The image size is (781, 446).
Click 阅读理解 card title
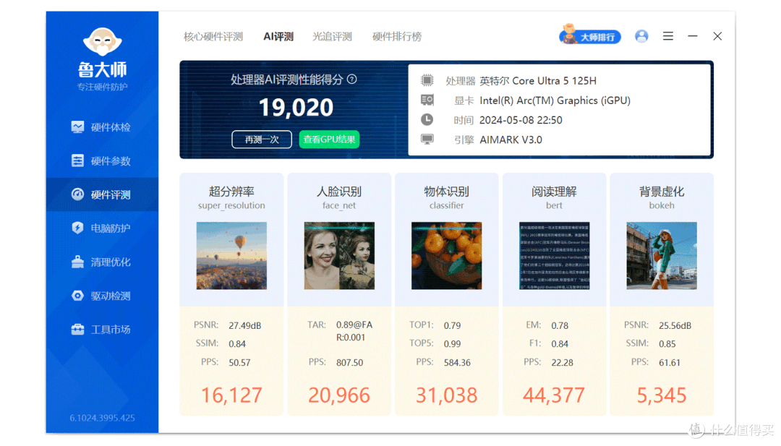[x=554, y=192]
